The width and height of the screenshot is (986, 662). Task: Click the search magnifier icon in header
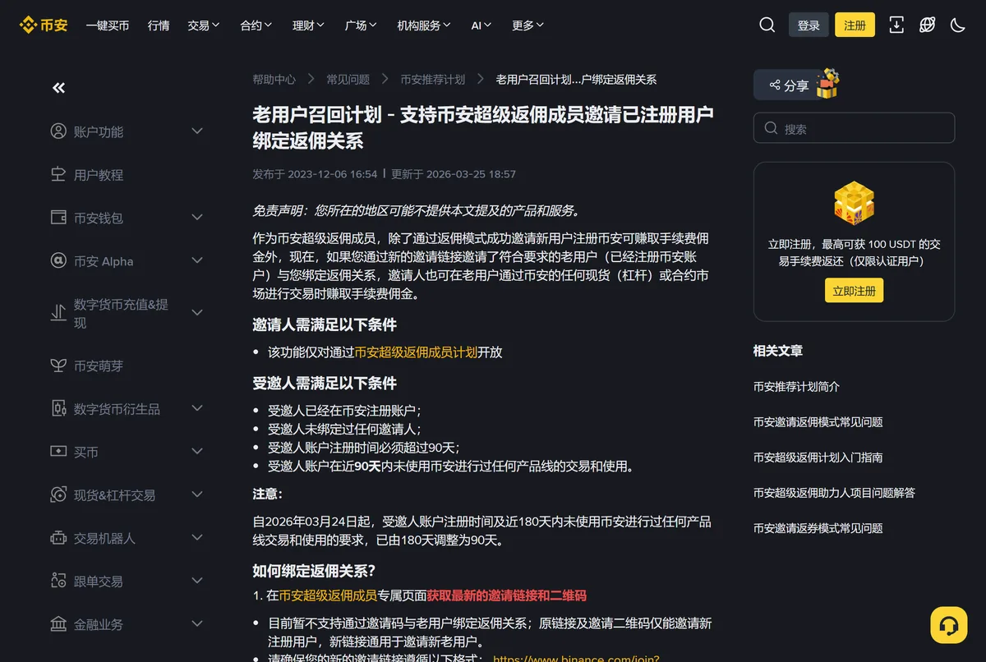(x=767, y=25)
